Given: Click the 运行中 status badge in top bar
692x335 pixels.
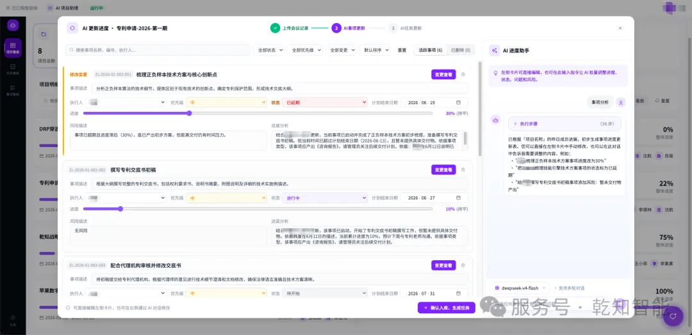Looking at the screenshot, I should click(x=96, y=8).
